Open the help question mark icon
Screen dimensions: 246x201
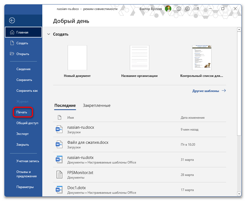coord(198,9)
